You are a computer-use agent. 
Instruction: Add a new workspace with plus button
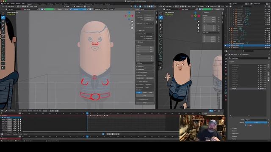click(x=112, y=4)
